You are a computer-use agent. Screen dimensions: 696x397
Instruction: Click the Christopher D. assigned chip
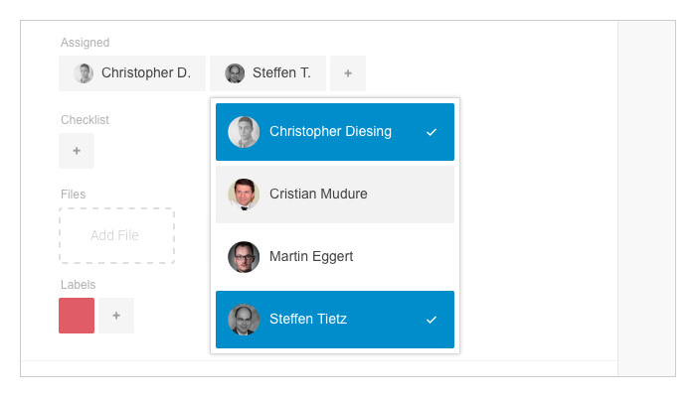click(132, 73)
